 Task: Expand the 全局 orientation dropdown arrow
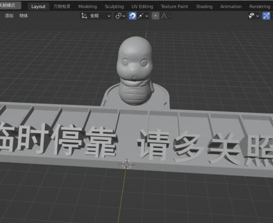pyautogui.click(x=109, y=16)
